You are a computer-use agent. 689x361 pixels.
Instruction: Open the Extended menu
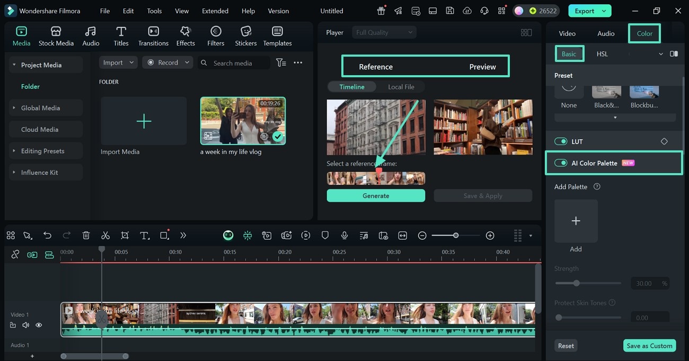pyautogui.click(x=215, y=11)
